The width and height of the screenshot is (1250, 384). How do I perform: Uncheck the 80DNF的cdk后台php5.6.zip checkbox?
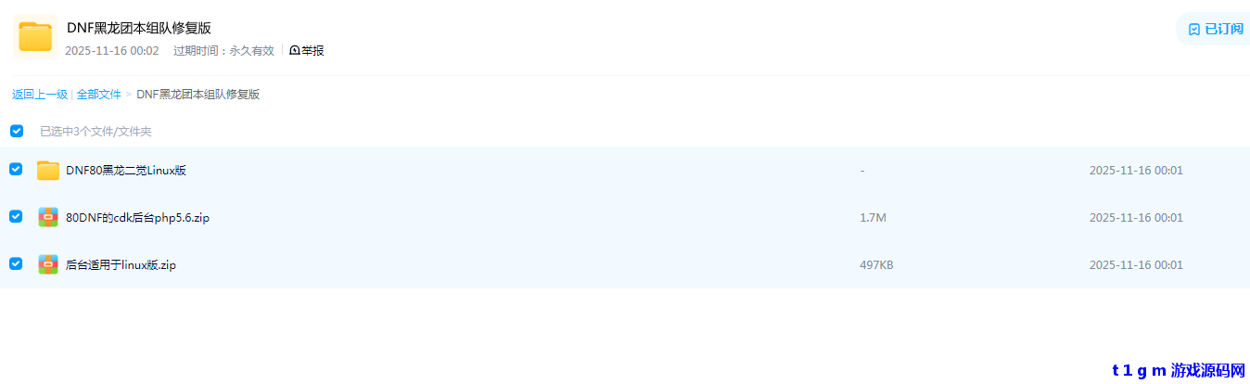16,216
